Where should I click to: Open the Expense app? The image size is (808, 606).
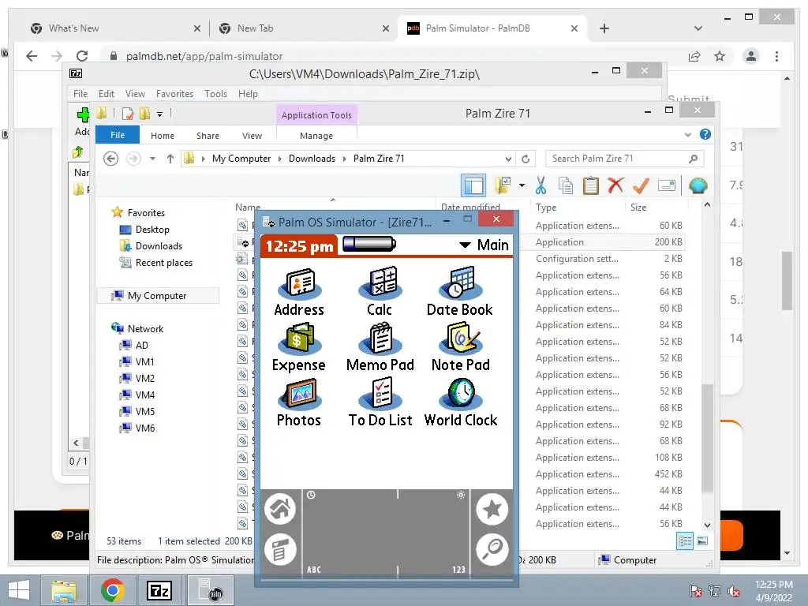click(x=299, y=346)
